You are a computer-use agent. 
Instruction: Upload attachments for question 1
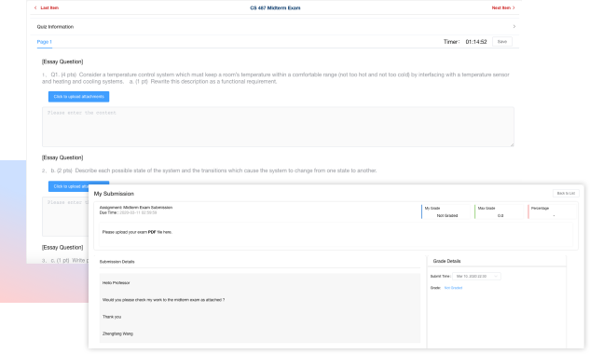[x=78, y=97]
